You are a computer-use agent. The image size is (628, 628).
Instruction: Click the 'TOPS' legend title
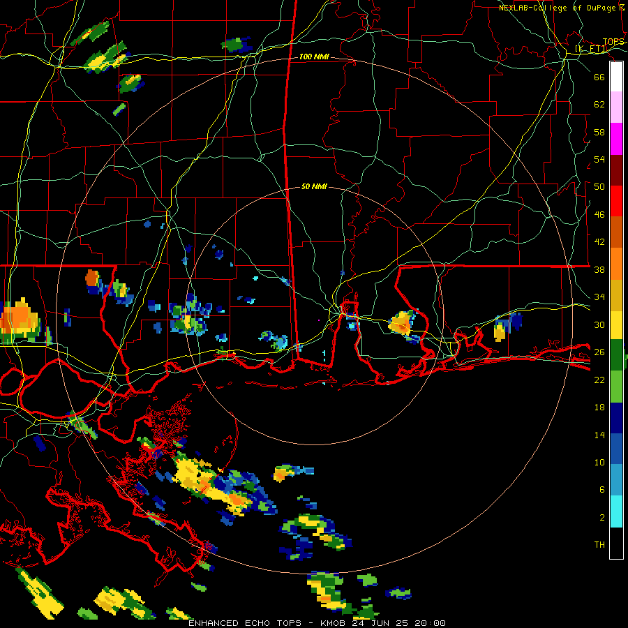tap(613, 42)
